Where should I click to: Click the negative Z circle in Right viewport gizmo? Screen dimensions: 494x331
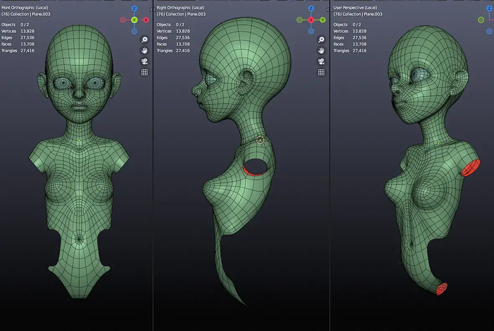tap(311, 31)
